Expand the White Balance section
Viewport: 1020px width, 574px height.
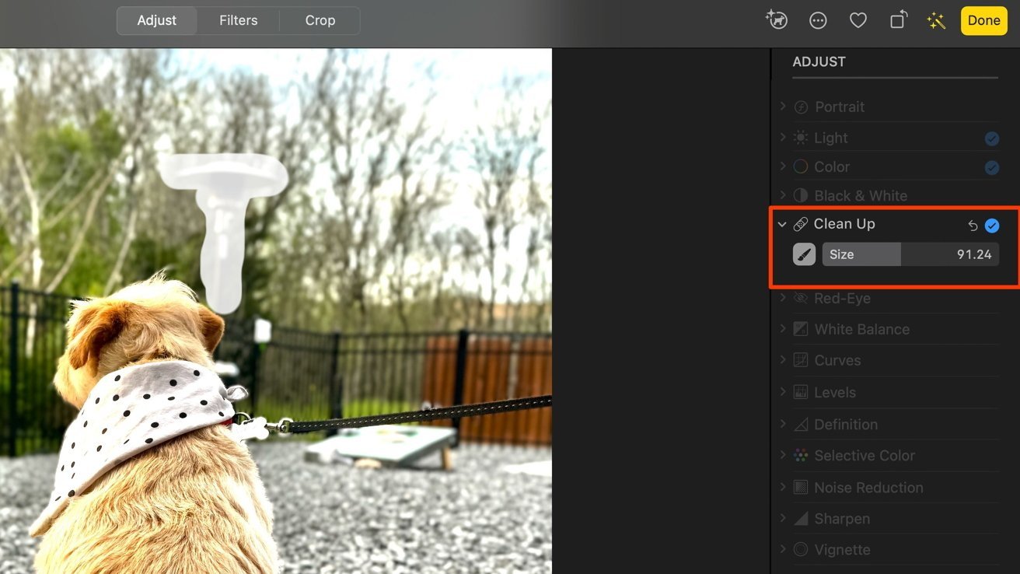[x=783, y=329]
